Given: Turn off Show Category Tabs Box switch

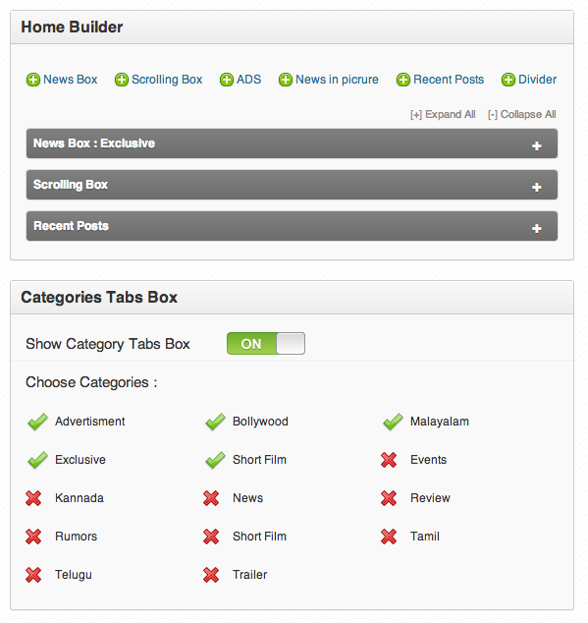Looking at the screenshot, I should pos(266,344).
